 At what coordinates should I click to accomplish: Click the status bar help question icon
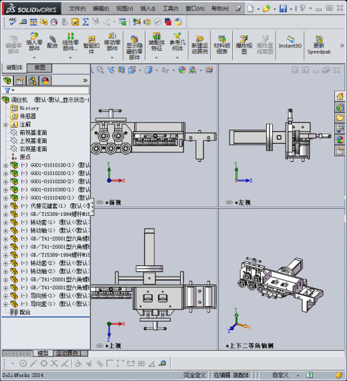pyautogui.click(x=309, y=375)
